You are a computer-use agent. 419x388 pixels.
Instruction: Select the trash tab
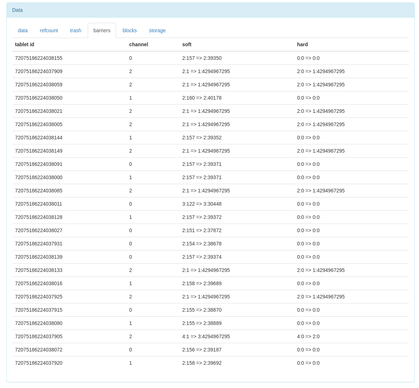(76, 30)
